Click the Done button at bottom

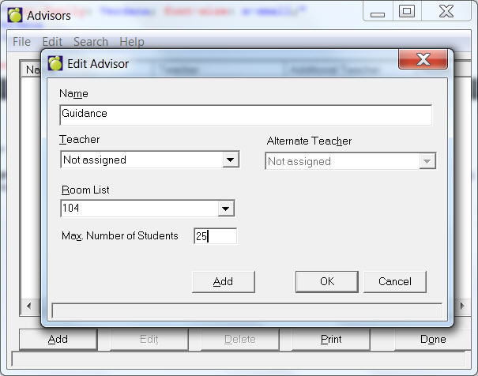pyautogui.click(x=433, y=340)
